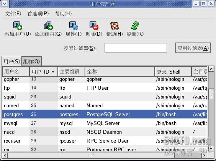216x161 pixels.
Task: Open the Preferences (首选项) menu
Action: point(38,14)
